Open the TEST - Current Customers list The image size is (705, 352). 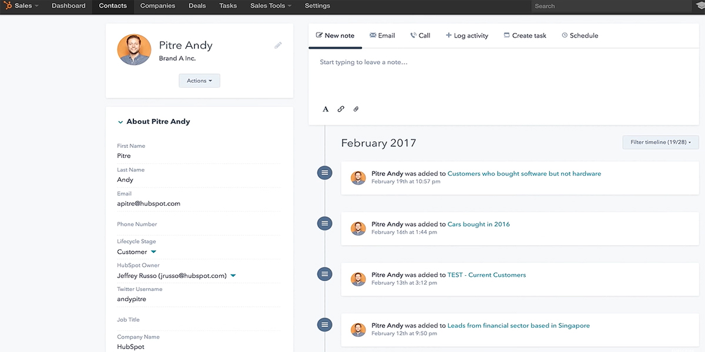486,275
